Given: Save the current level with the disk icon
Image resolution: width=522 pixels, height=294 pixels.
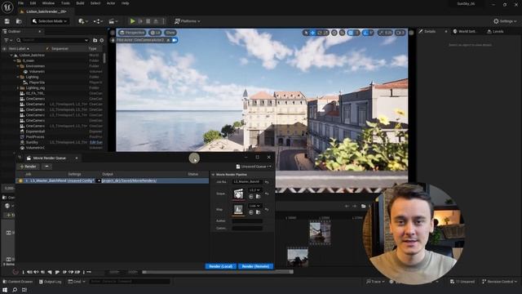Looking at the screenshot, I should (7, 21).
